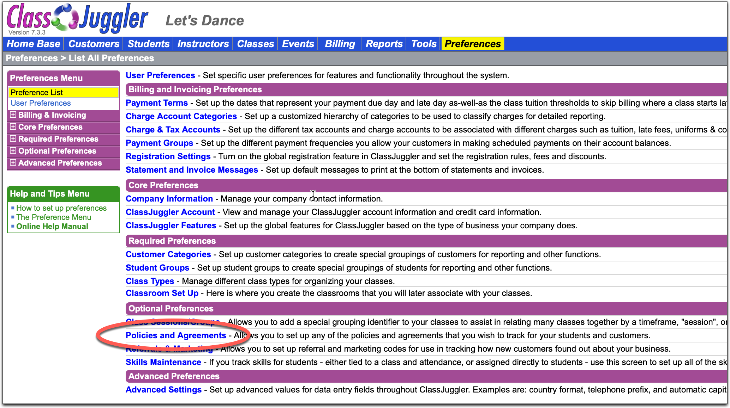Expand the Billing & Invoicing menu section
The height and width of the screenshot is (408, 730).
[13, 115]
